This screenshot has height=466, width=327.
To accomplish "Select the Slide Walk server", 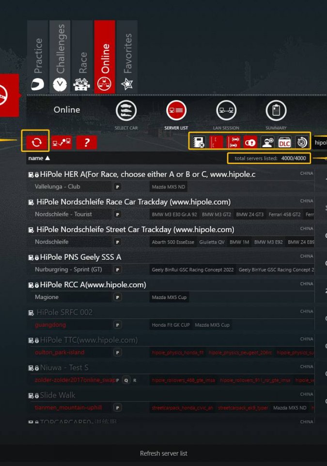I will coord(171,401).
